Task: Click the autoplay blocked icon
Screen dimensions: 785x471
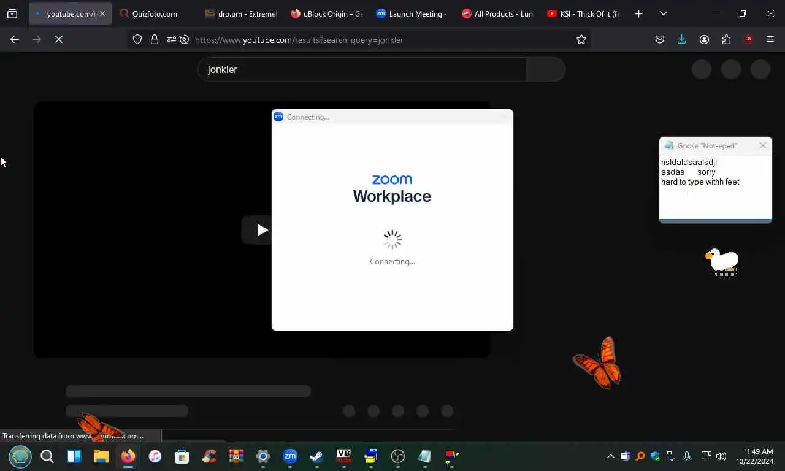Action: point(184,39)
